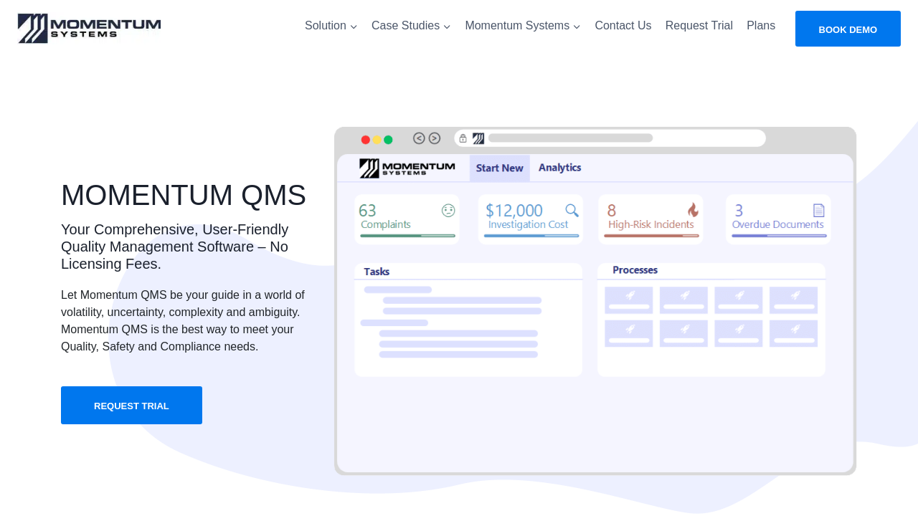Click the sad face Complaints icon

click(448, 210)
